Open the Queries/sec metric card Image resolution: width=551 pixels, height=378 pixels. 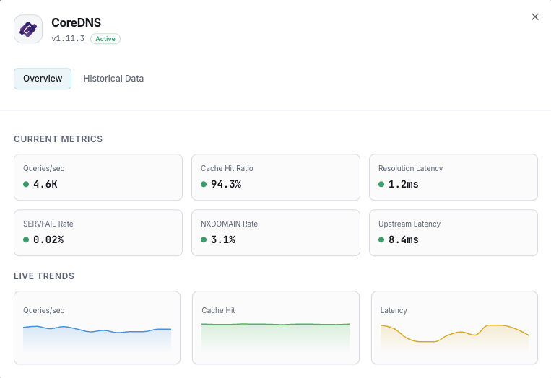click(x=98, y=177)
